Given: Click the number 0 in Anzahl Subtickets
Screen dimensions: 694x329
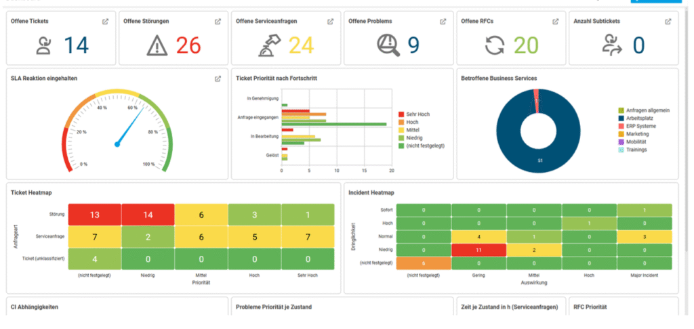Looking at the screenshot, I should [x=638, y=45].
